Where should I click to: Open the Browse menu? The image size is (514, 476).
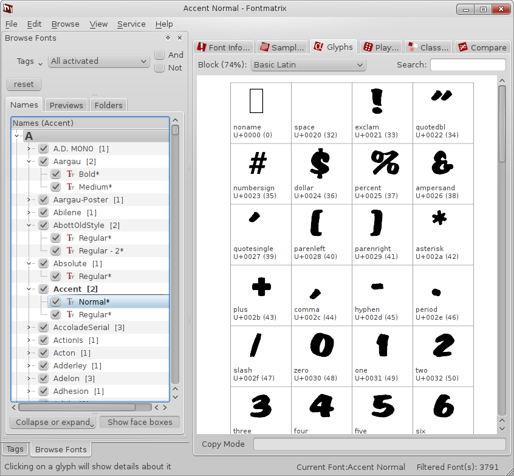click(65, 24)
